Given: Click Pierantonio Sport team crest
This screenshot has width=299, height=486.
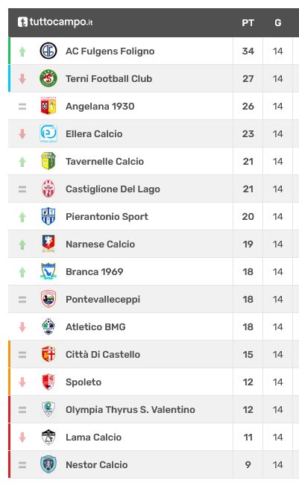Looking at the screenshot, I should click(48, 216).
